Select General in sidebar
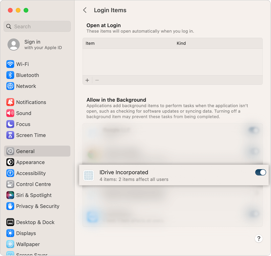Viewport: 271px width, 256px height. (37, 151)
